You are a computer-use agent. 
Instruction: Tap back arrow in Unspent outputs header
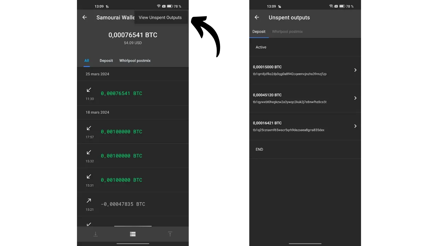pos(257,17)
